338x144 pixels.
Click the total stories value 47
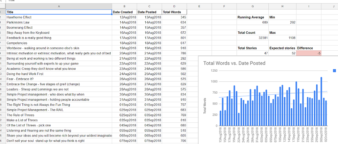pyautogui.click(x=252, y=53)
